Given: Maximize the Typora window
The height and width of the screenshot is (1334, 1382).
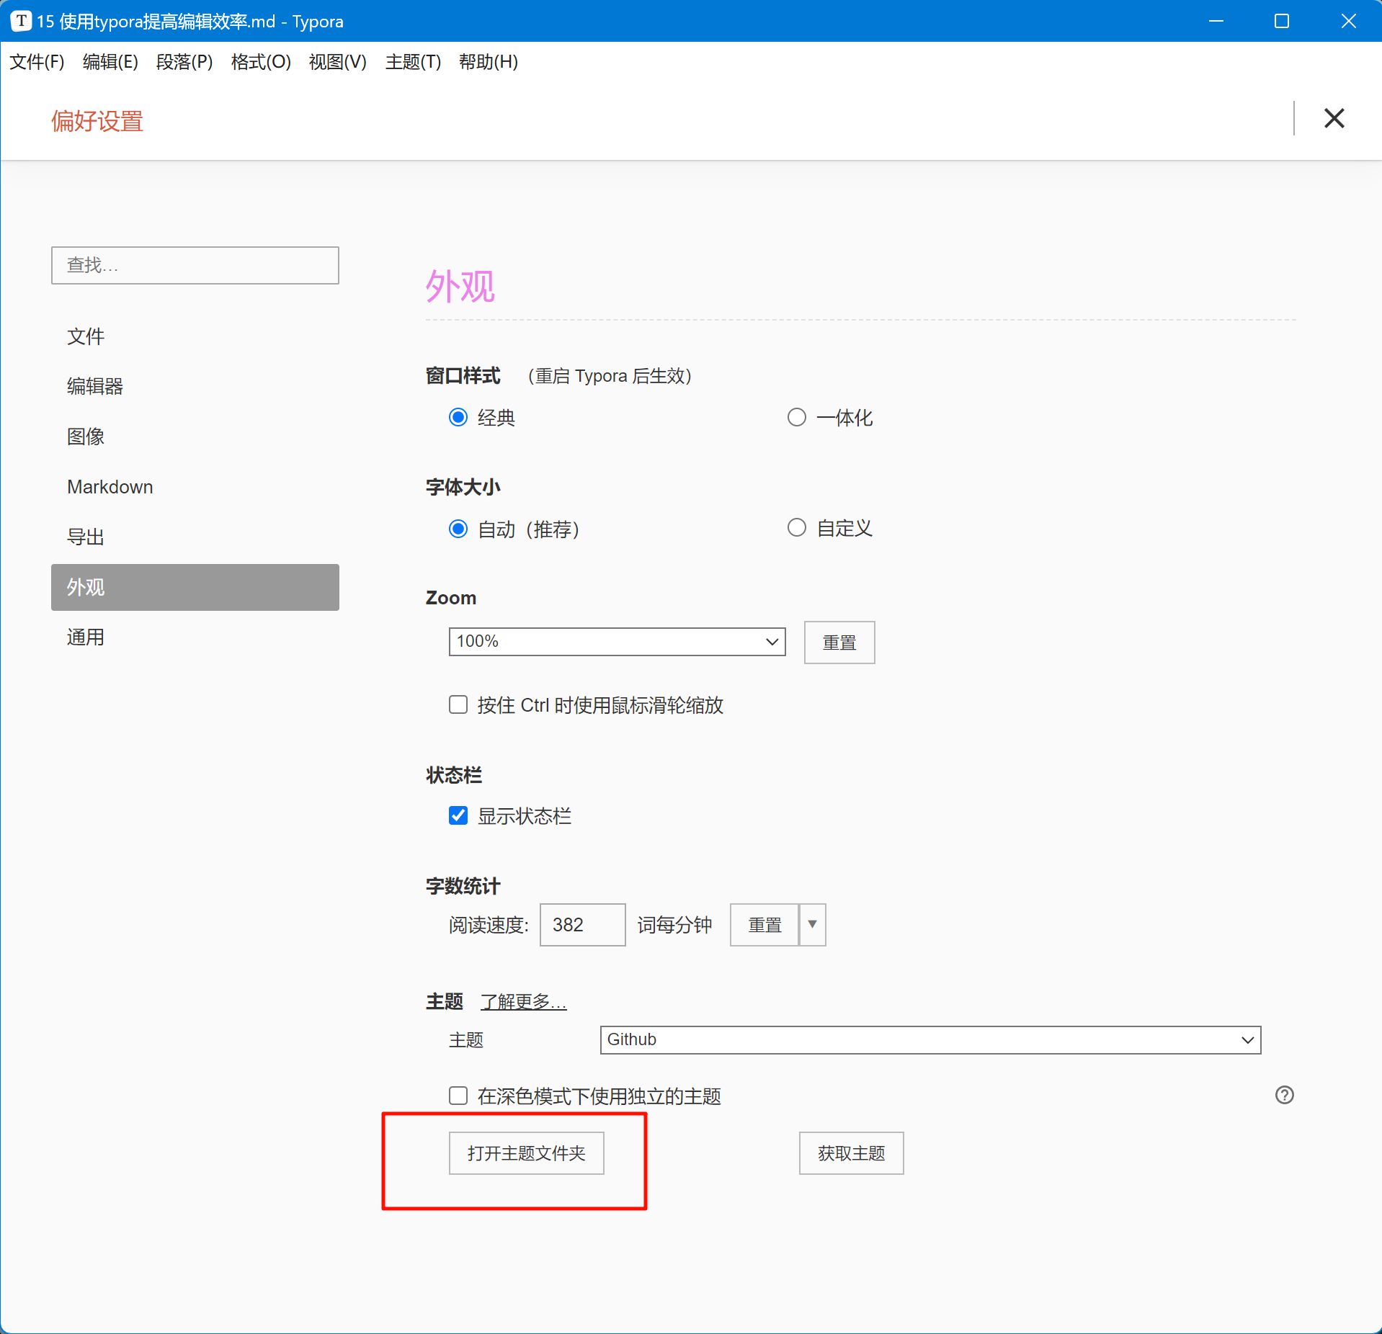Looking at the screenshot, I should (x=1281, y=21).
